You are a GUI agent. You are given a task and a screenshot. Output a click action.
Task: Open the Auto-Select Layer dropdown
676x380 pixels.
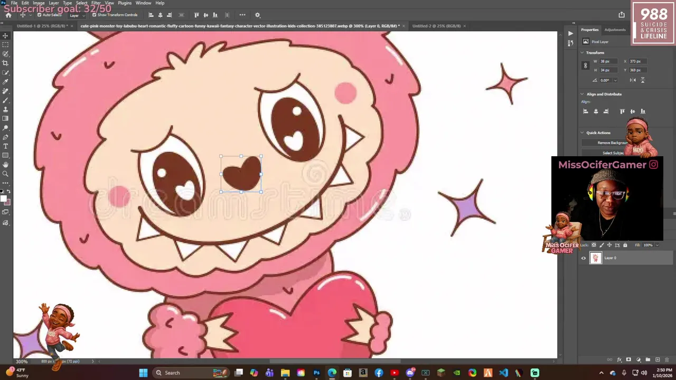(77, 15)
